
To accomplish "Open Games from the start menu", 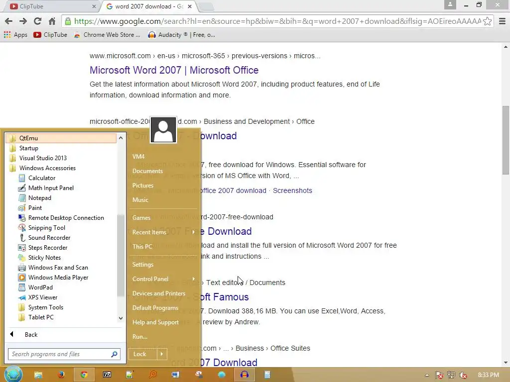I will 141,218.
